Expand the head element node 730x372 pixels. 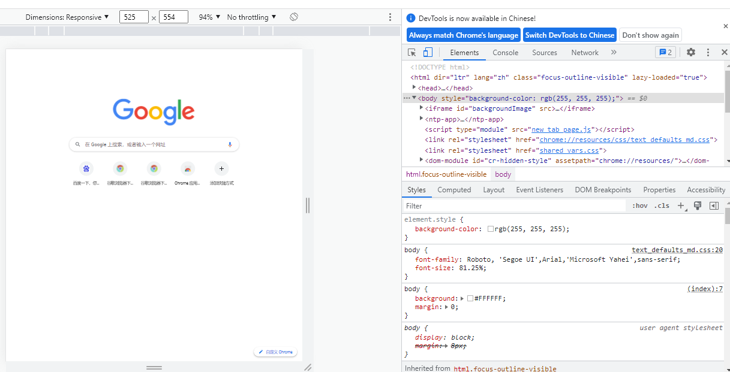(x=414, y=87)
